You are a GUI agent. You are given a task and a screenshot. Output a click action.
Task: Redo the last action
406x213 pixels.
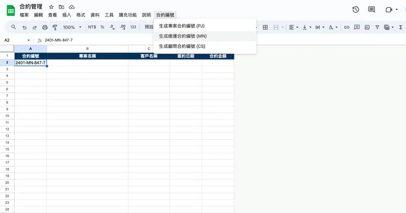tap(35, 27)
